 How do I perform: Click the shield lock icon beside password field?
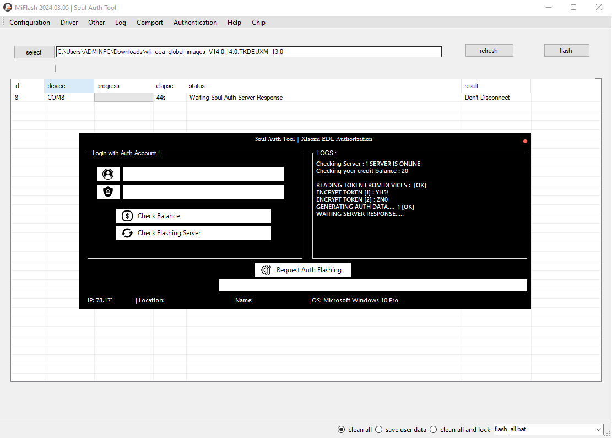(108, 192)
